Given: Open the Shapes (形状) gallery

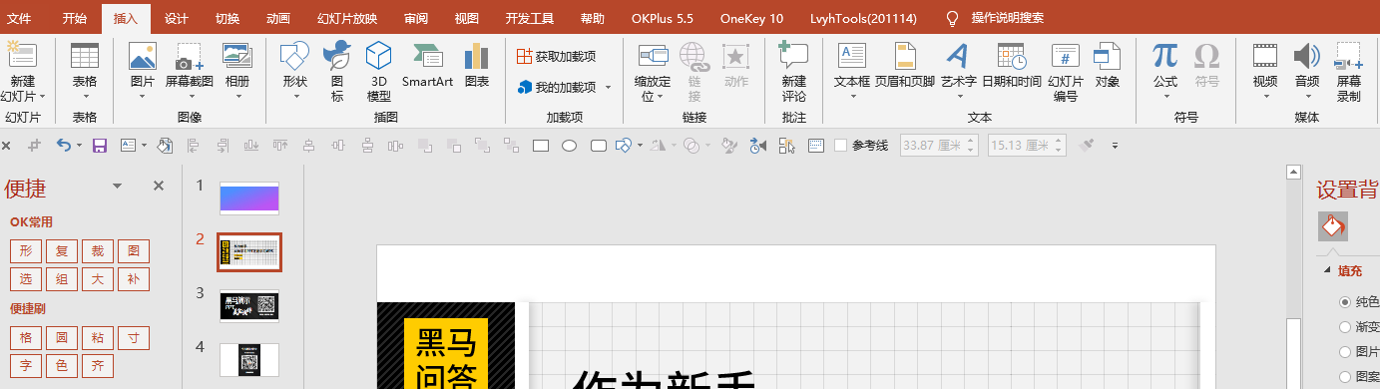Looking at the screenshot, I should point(294,71).
